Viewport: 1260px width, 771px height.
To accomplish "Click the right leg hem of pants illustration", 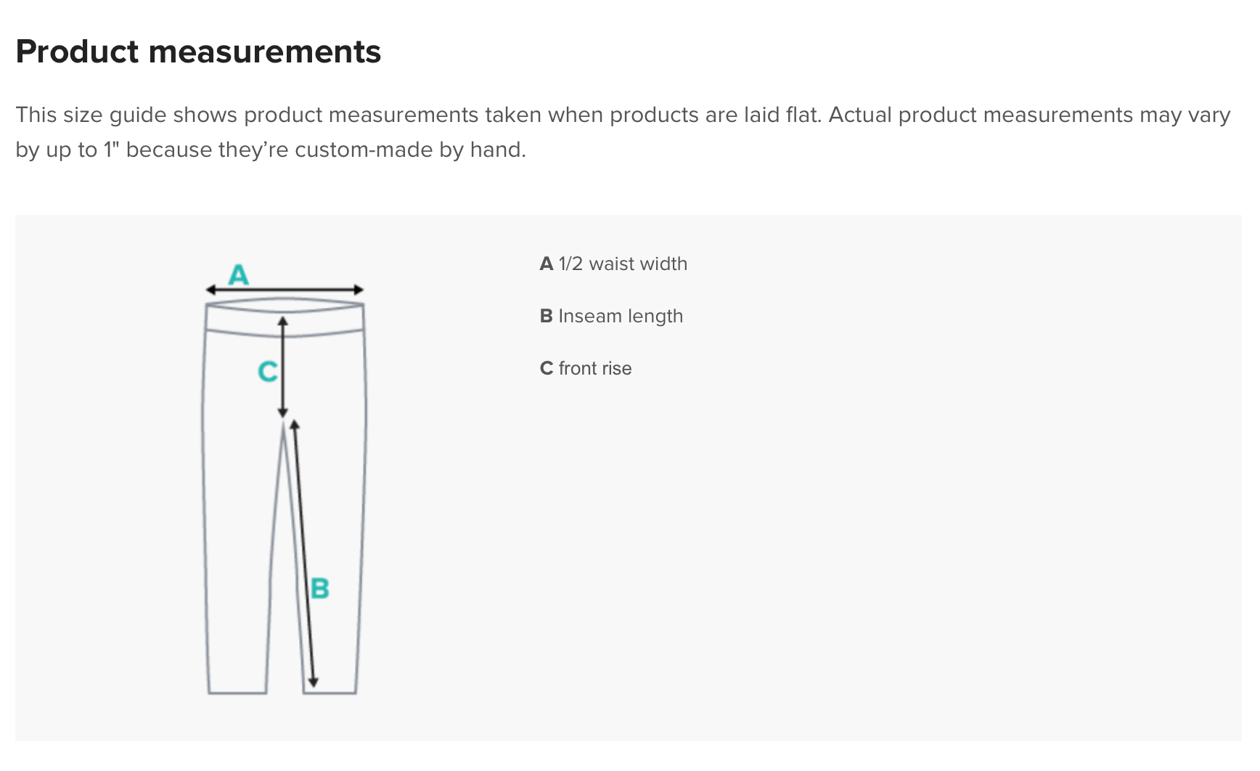I will (x=330, y=691).
